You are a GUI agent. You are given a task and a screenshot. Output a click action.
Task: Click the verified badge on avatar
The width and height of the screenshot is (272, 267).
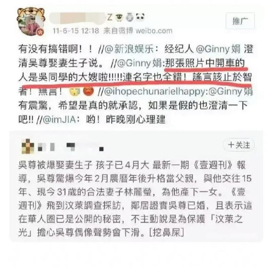tap(40, 32)
